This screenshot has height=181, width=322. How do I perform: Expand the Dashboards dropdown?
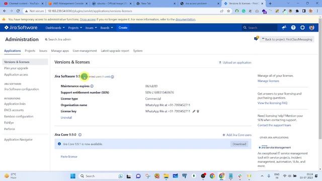coord(55,28)
